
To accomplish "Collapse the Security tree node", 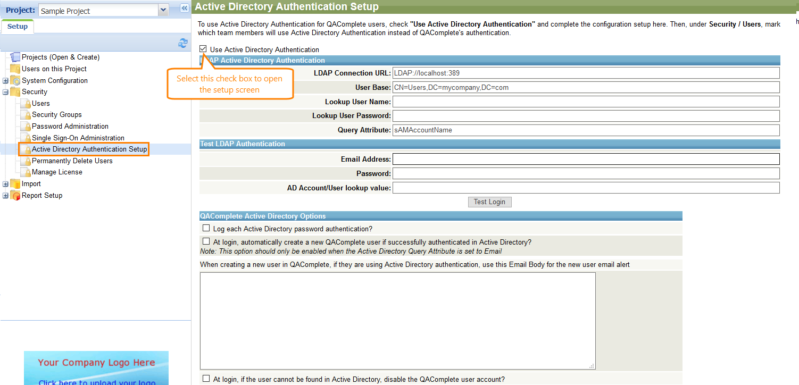I will (x=5, y=92).
